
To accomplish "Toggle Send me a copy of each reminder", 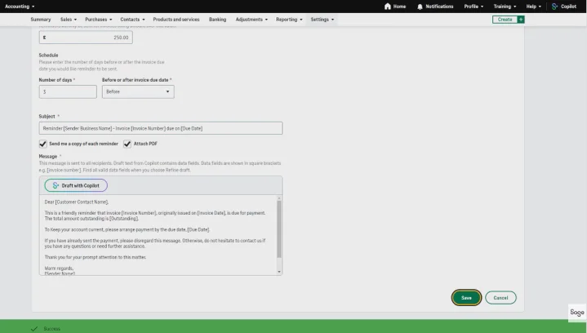I will pyautogui.click(x=42, y=144).
